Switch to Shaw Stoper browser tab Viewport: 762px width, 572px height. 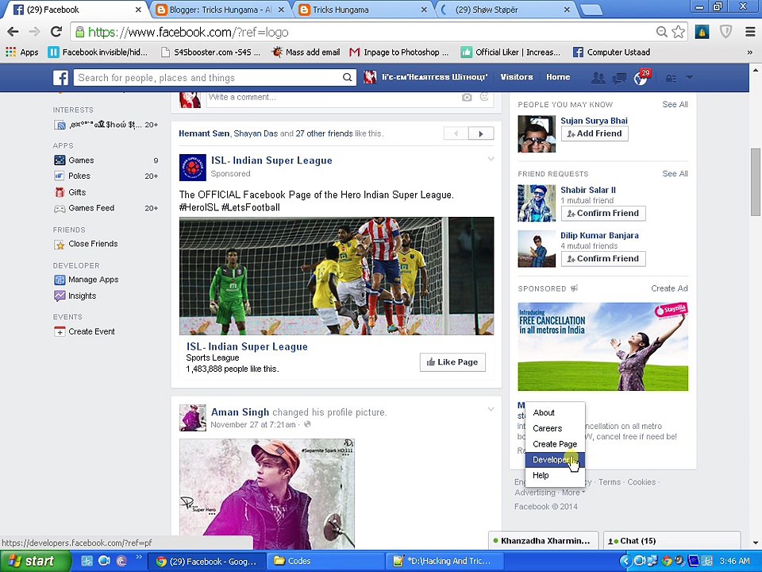(506, 10)
